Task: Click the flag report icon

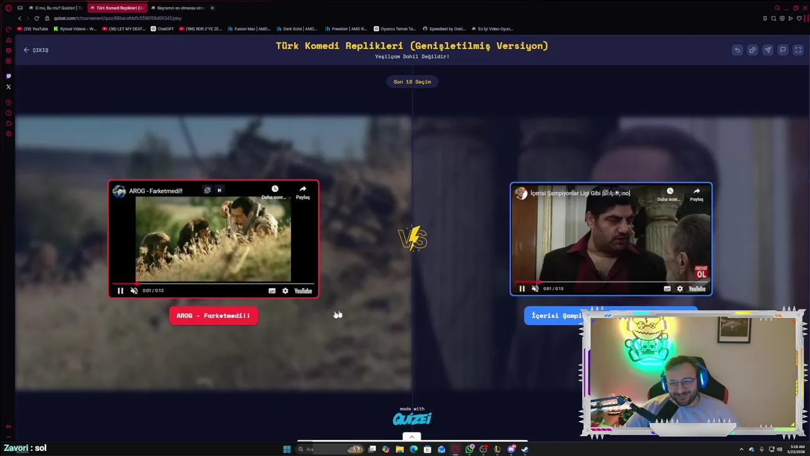Action: [x=783, y=50]
